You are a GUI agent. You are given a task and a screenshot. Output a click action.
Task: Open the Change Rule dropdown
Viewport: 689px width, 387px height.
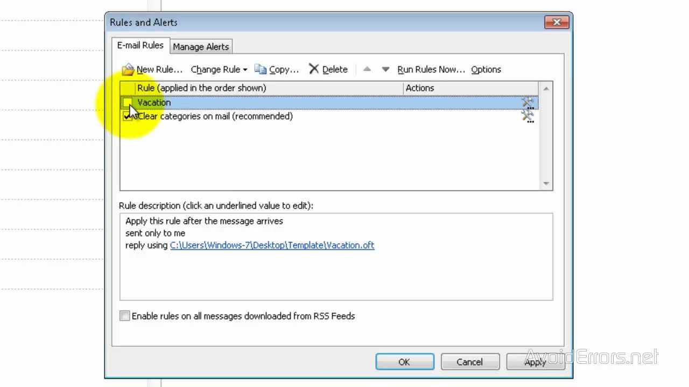coord(219,69)
